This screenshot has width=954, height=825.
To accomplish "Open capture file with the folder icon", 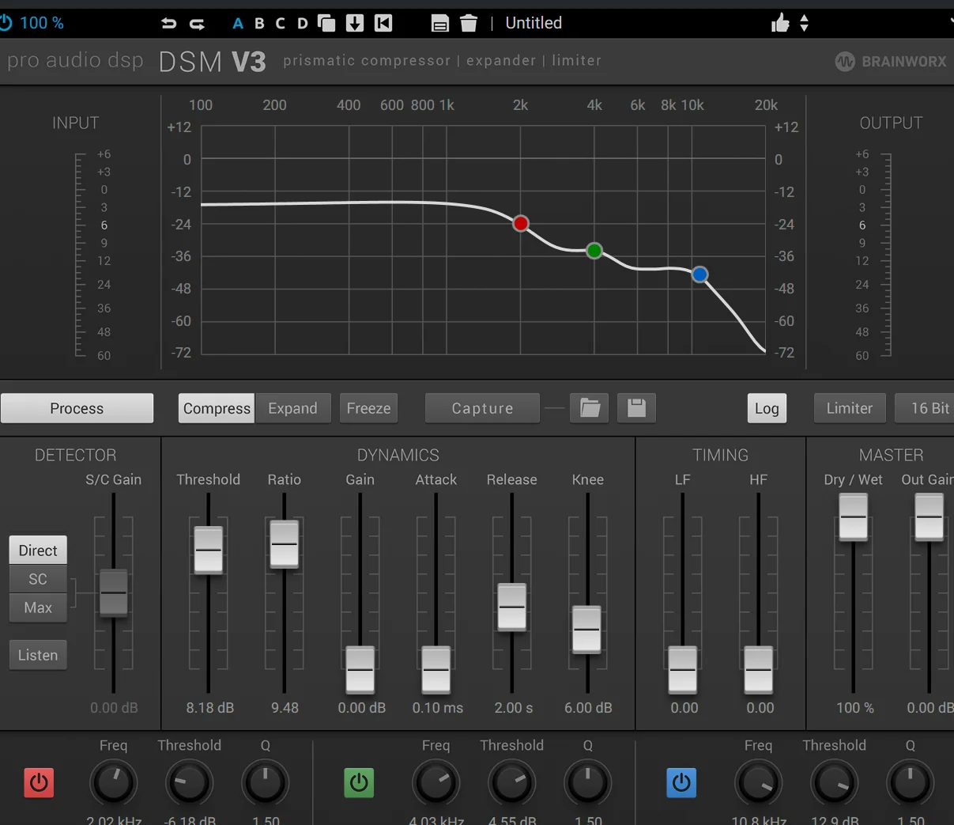I will [590, 408].
